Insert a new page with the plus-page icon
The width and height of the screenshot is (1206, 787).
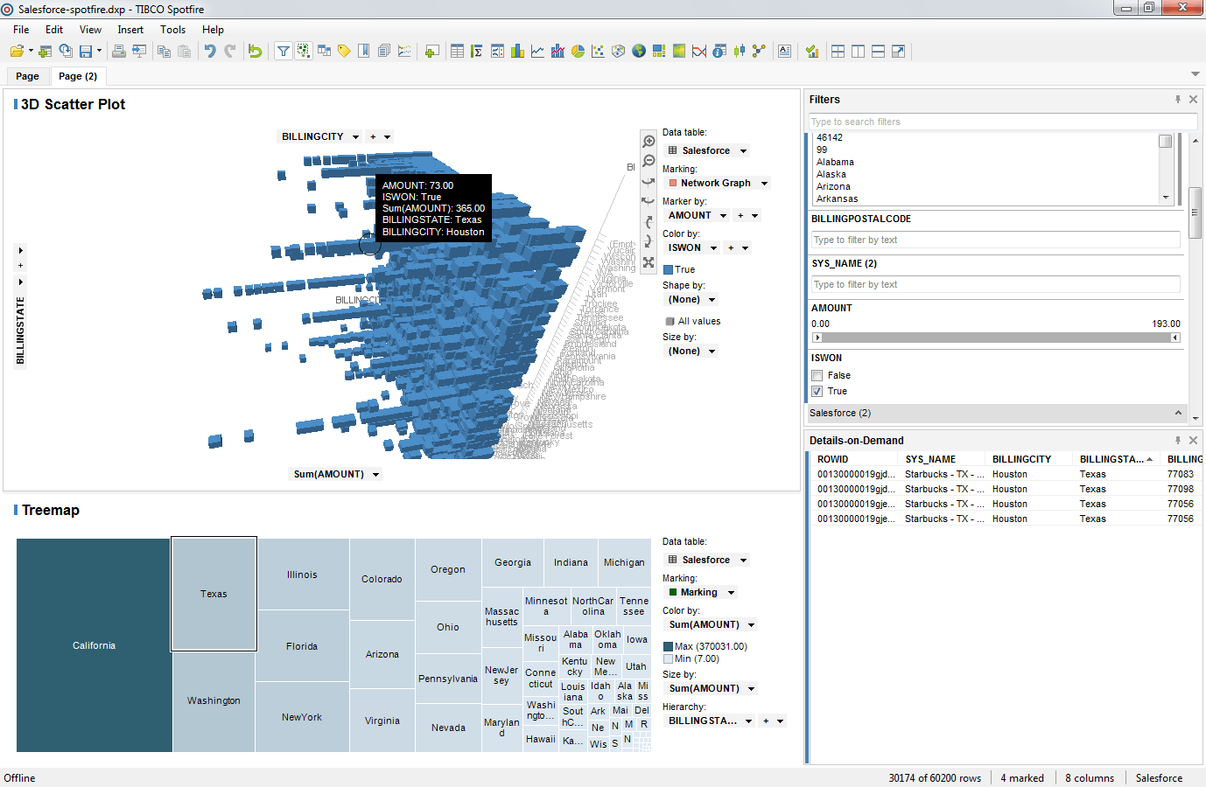pyautogui.click(x=431, y=52)
